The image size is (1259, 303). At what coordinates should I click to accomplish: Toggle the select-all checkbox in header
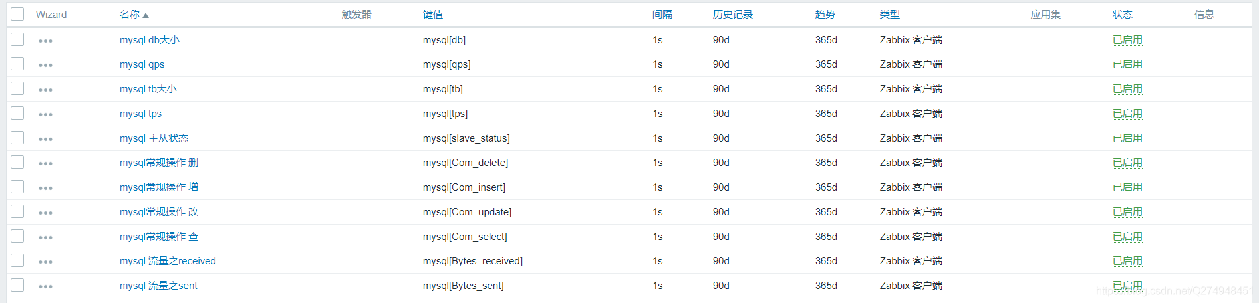click(x=17, y=14)
